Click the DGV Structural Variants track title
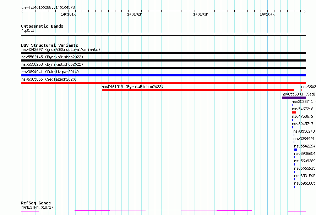Viewport: 316px width, 215px height. [50, 45]
